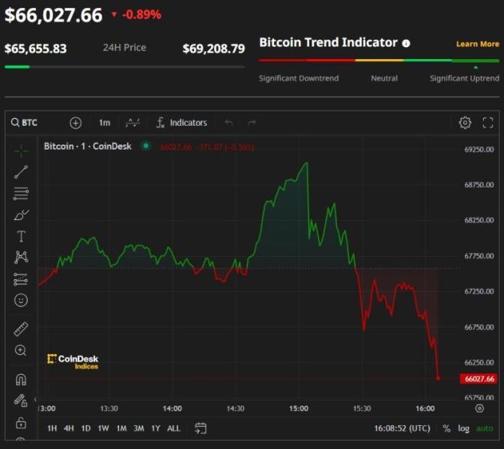504x449 pixels.
Task: Select the crosshair cursor tool
Action: point(21,150)
